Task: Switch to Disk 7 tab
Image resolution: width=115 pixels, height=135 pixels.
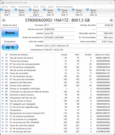Action: tap(7, 12)
